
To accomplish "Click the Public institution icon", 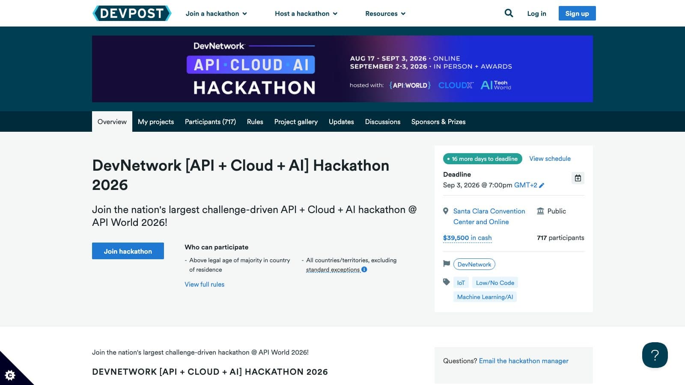I will (x=540, y=211).
